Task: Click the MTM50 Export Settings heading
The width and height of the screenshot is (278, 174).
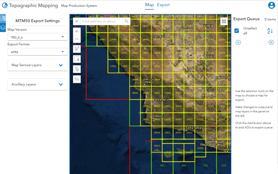Action: 38,21
